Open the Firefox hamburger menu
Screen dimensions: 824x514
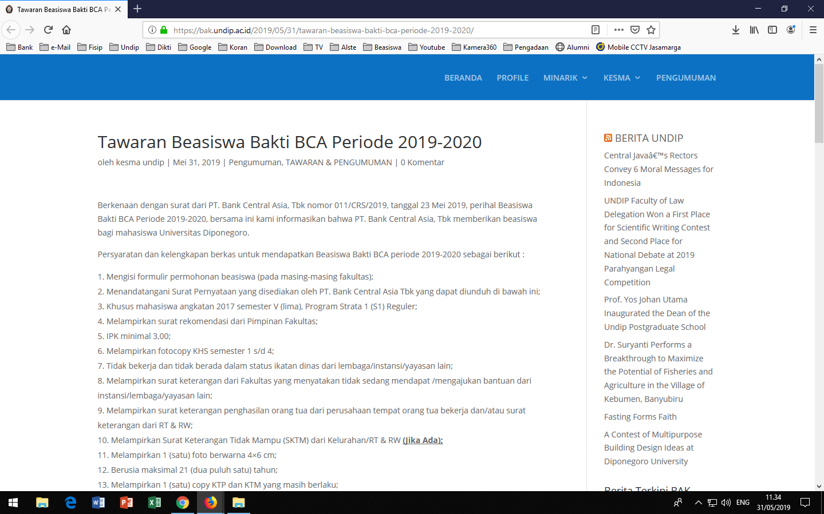(813, 30)
